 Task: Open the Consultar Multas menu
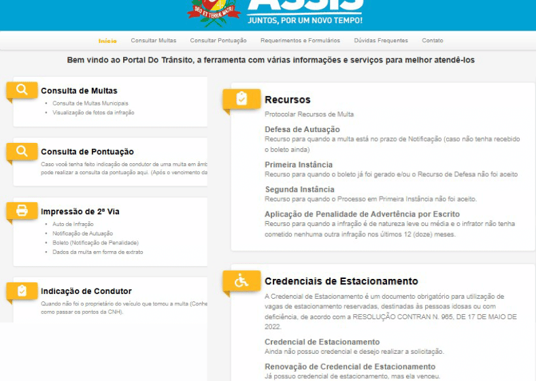point(153,41)
